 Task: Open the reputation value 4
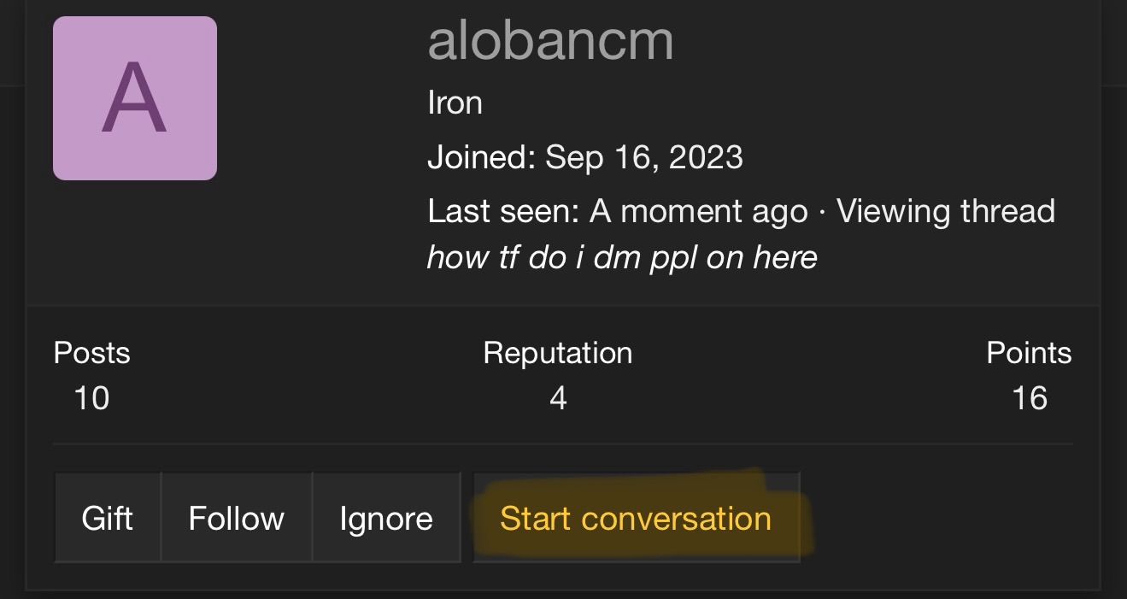(x=558, y=398)
